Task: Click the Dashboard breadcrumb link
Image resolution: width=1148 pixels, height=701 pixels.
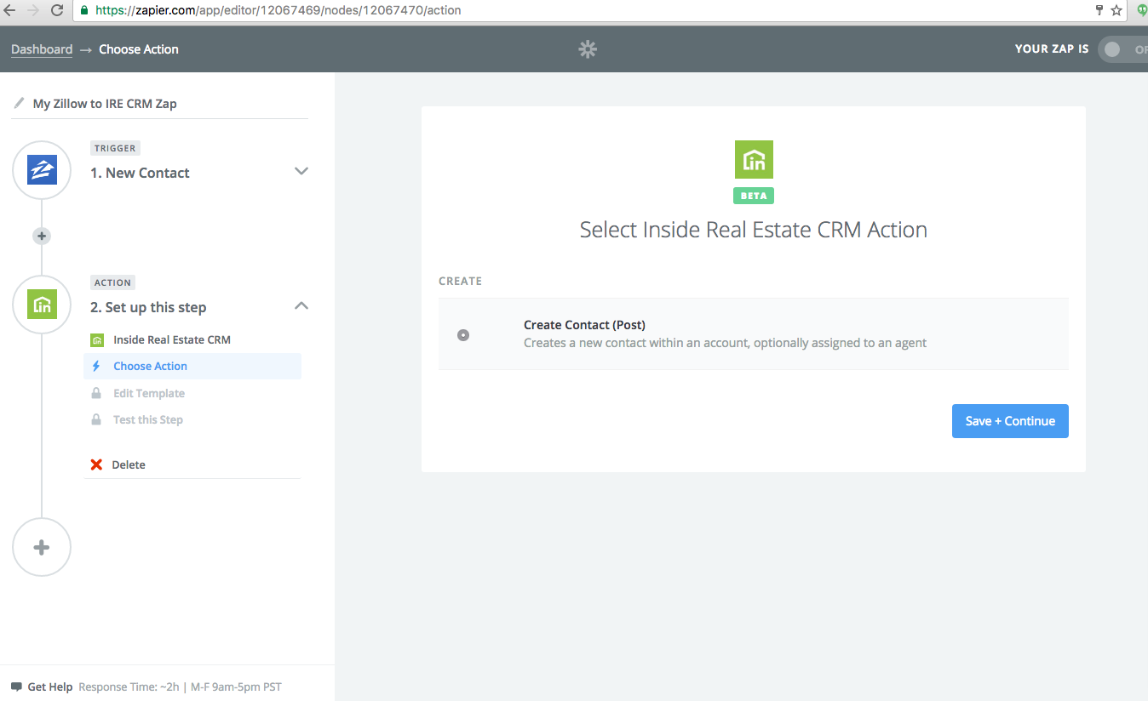Action: [x=42, y=49]
